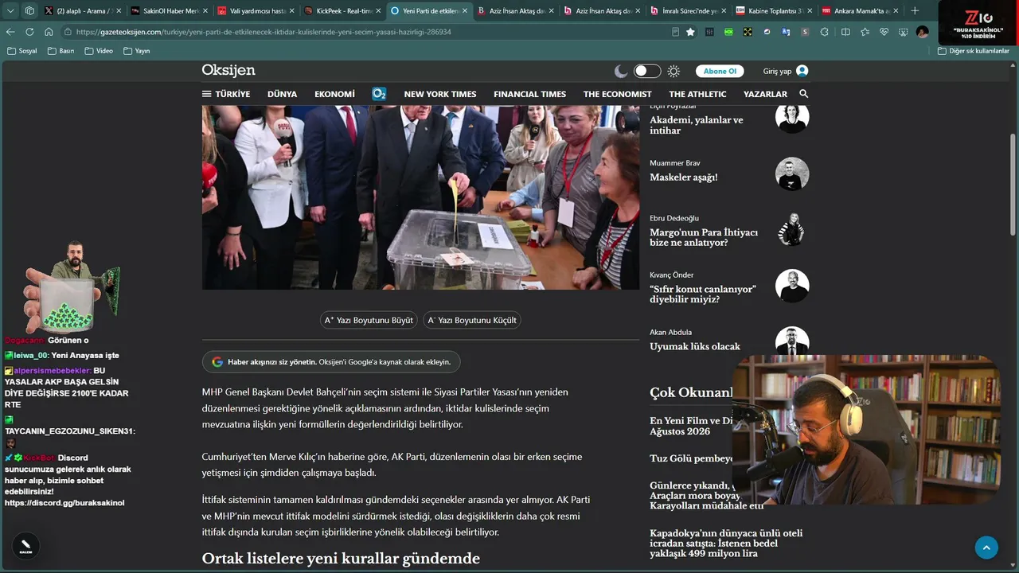Click the browser home icon
Screen dimensions: 1019x573
point(49,32)
